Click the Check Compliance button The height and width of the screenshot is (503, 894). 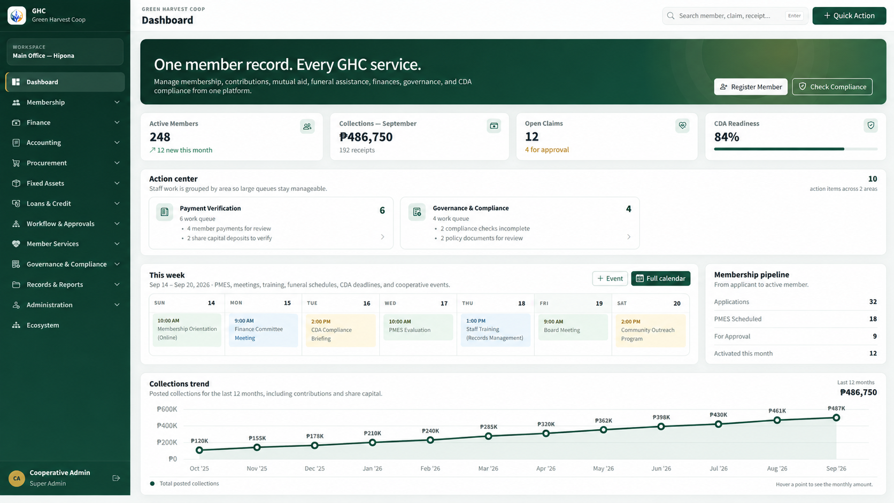click(x=832, y=87)
